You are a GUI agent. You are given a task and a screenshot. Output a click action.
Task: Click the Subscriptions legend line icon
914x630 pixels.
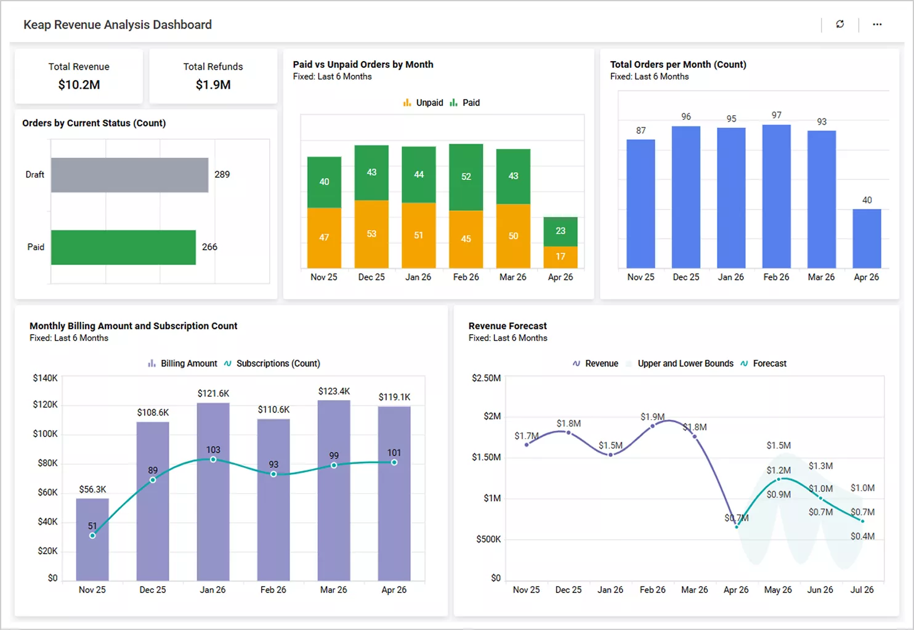tap(228, 364)
